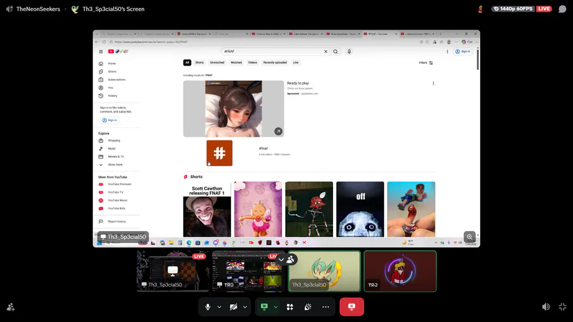Invite friends to the call

pos(11,307)
